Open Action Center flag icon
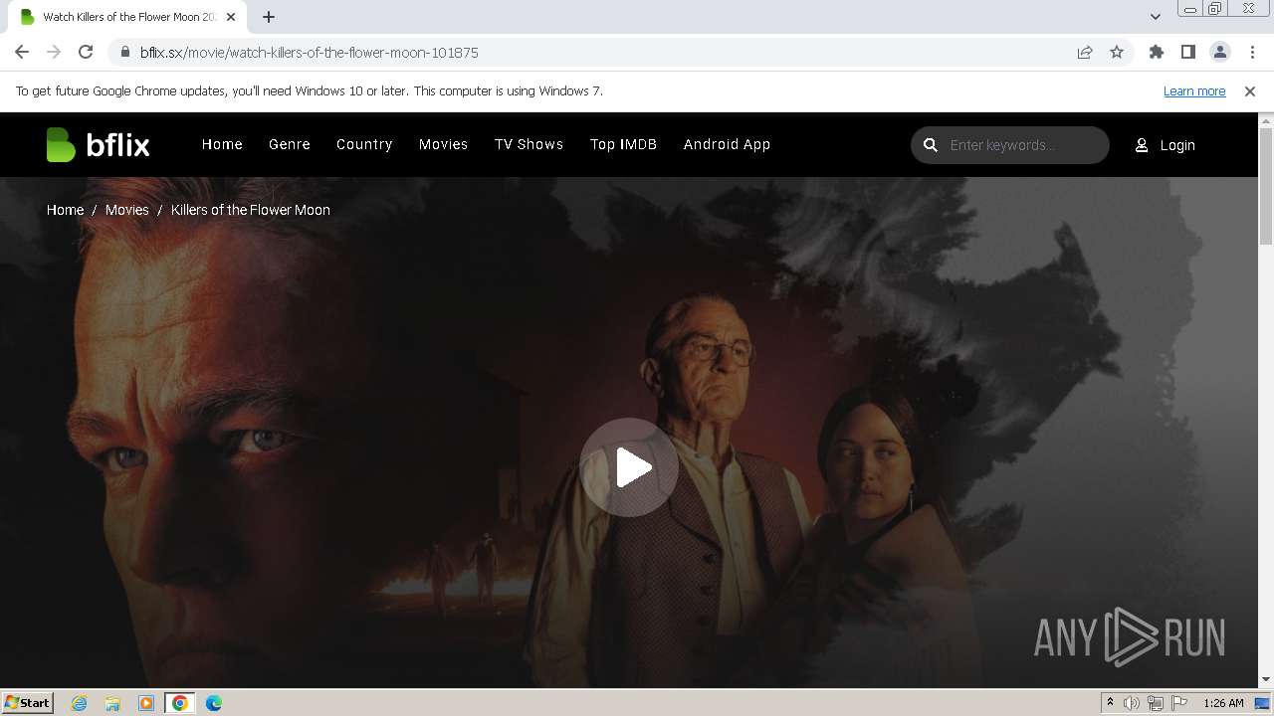Image resolution: width=1274 pixels, height=716 pixels. [1179, 703]
